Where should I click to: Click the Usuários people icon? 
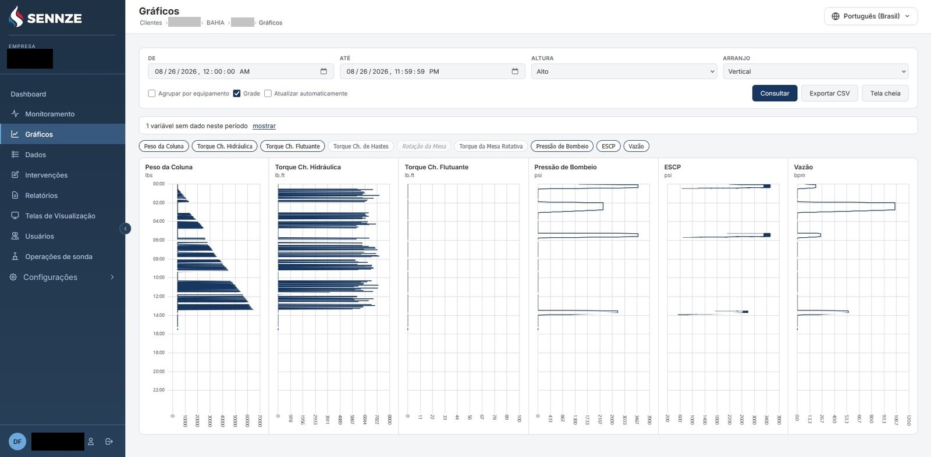click(15, 236)
